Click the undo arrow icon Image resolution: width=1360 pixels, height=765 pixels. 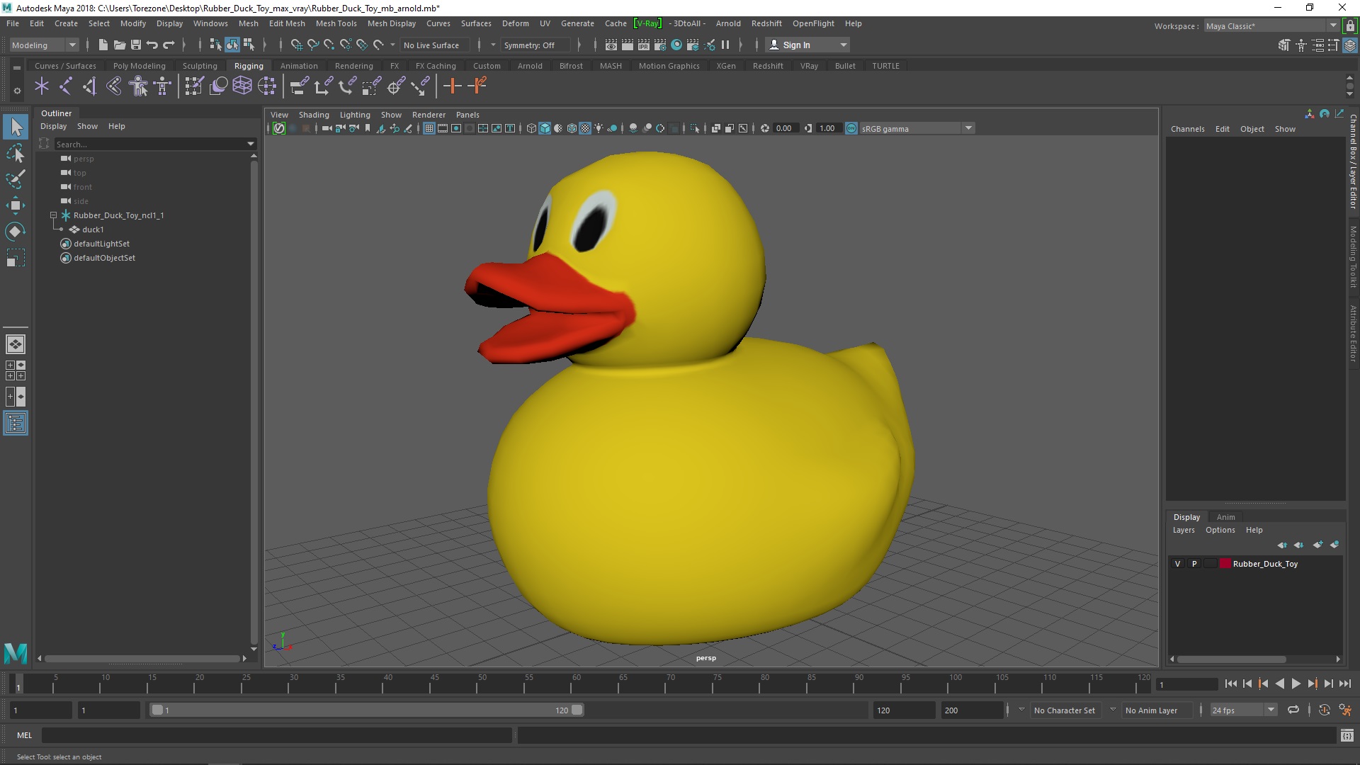click(152, 45)
